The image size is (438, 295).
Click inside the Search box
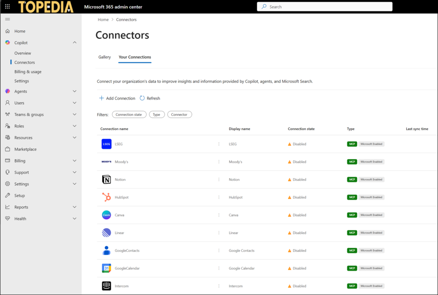click(325, 7)
